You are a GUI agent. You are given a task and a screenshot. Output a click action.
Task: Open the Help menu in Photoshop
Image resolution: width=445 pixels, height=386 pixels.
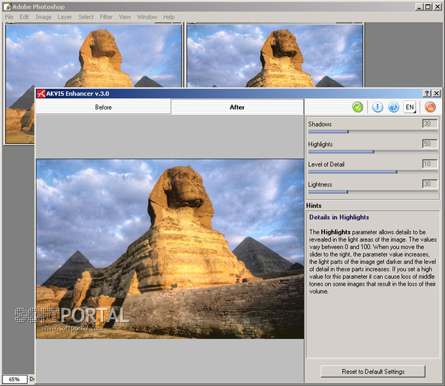tap(169, 17)
